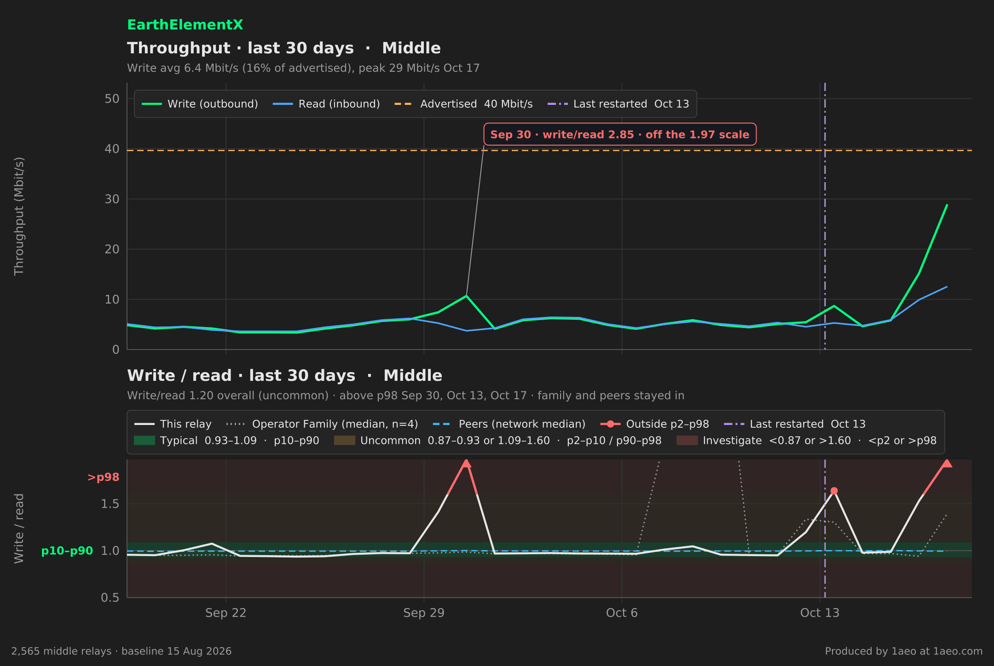994x666 pixels.
Task: Click the red off-scale triangle at Sep 30
Action: click(x=467, y=463)
